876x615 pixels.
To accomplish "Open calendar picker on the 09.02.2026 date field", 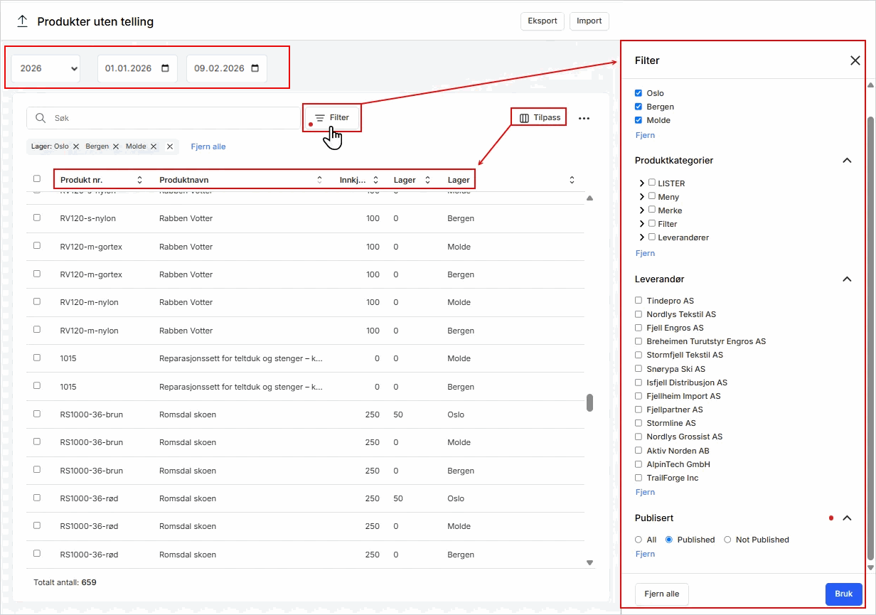I will [x=255, y=68].
